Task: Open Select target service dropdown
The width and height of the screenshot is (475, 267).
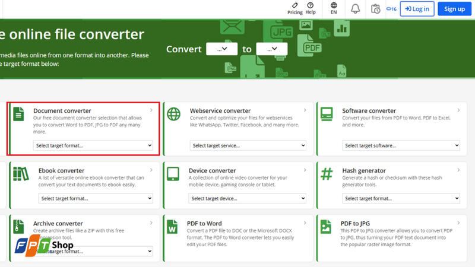Action: 248,145
